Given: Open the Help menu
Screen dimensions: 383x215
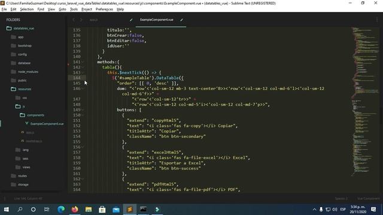Looking at the screenshot, I should tap(120, 10).
